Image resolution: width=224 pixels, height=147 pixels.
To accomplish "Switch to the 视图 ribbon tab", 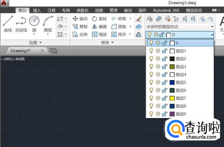I will [99, 10].
